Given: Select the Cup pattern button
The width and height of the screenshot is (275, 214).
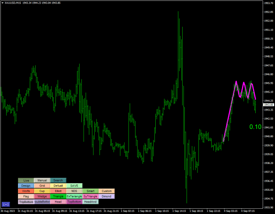Looking at the screenshot, I should [x=42, y=191].
